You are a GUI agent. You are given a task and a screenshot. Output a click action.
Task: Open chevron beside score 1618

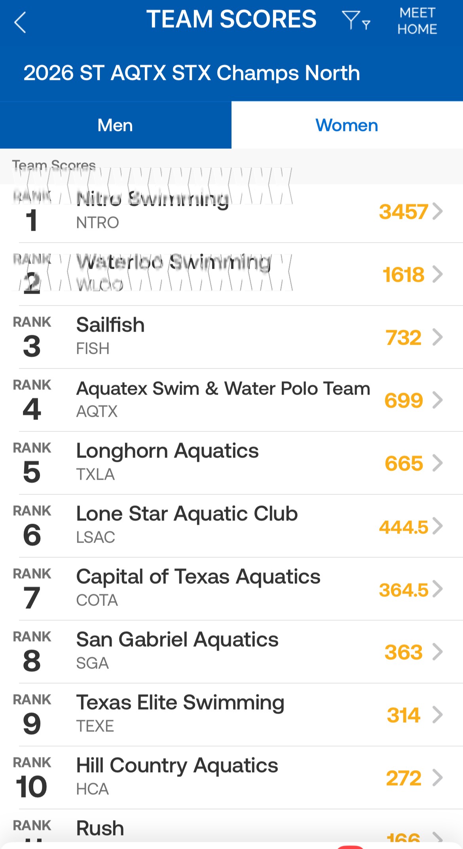(x=438, y=274)
